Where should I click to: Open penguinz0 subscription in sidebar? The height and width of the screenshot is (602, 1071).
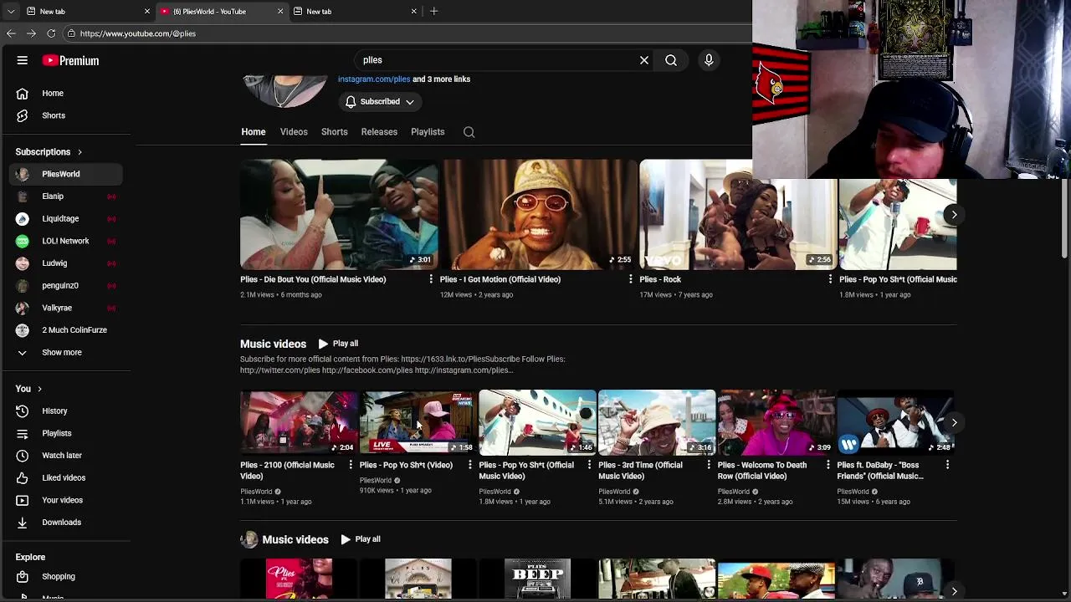coord(67,285)
